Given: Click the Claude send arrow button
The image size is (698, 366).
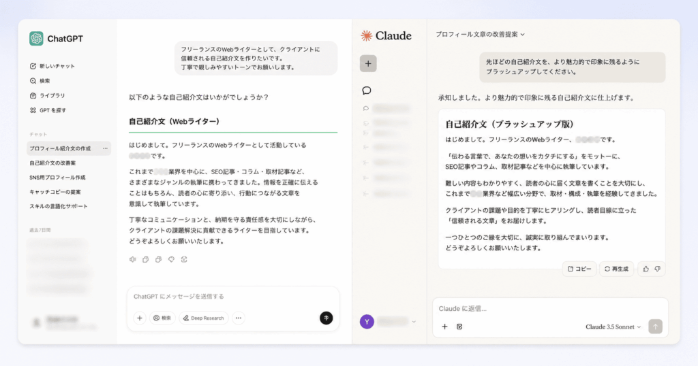Looking at the screenshot, I should tap(655, 327).
